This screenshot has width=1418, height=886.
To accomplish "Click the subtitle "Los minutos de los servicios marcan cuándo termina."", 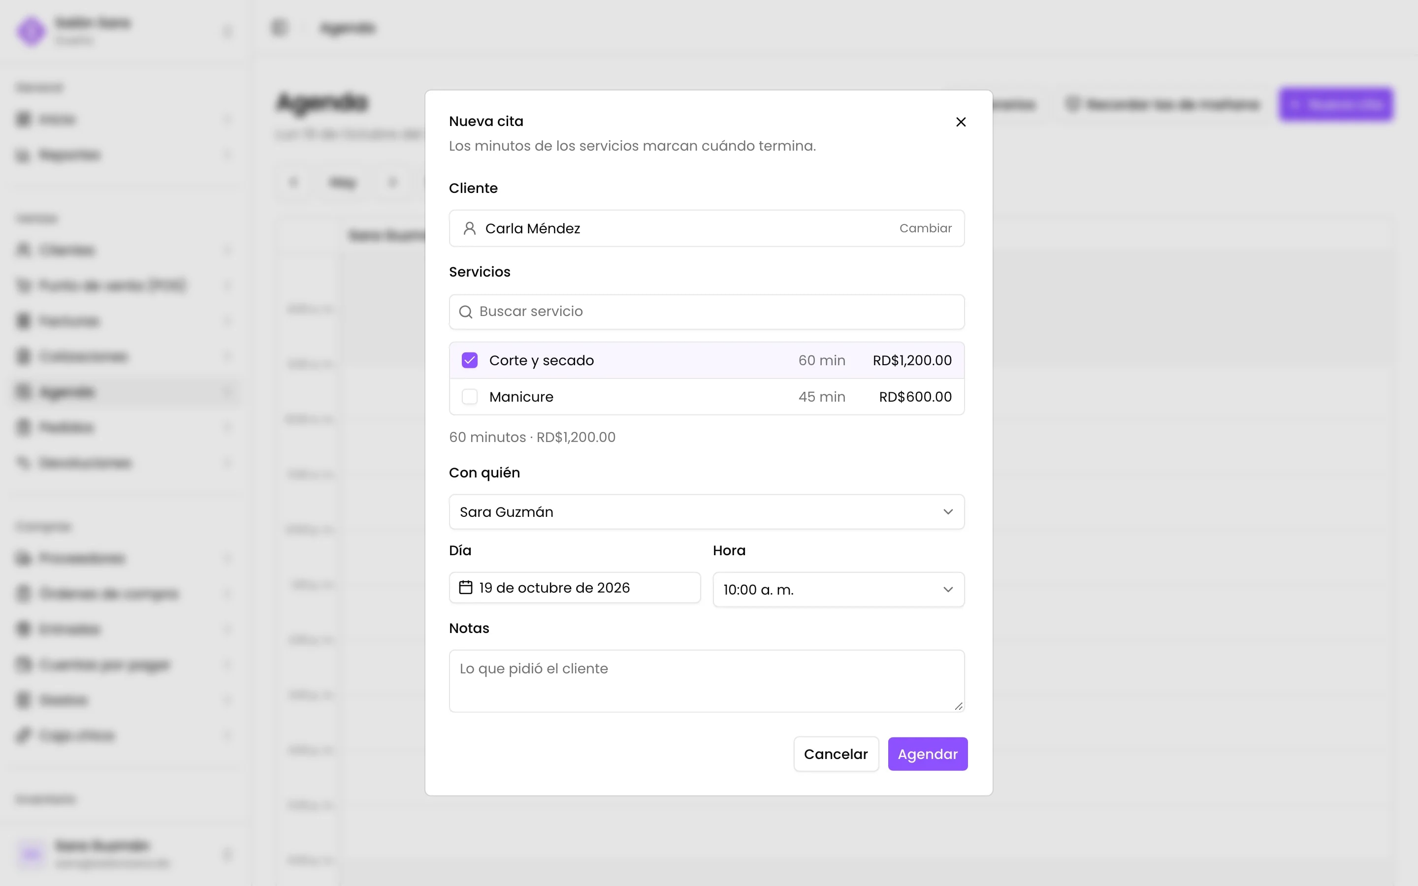I will pos(632,146).
